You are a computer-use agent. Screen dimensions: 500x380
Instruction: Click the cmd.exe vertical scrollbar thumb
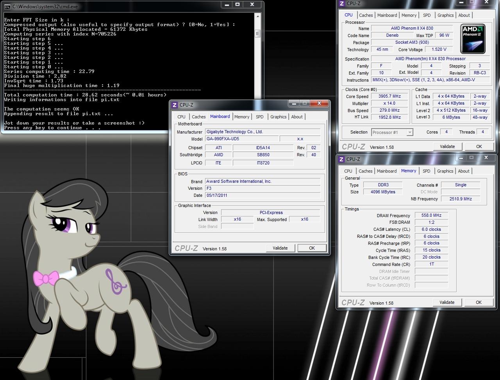[257, 34]
